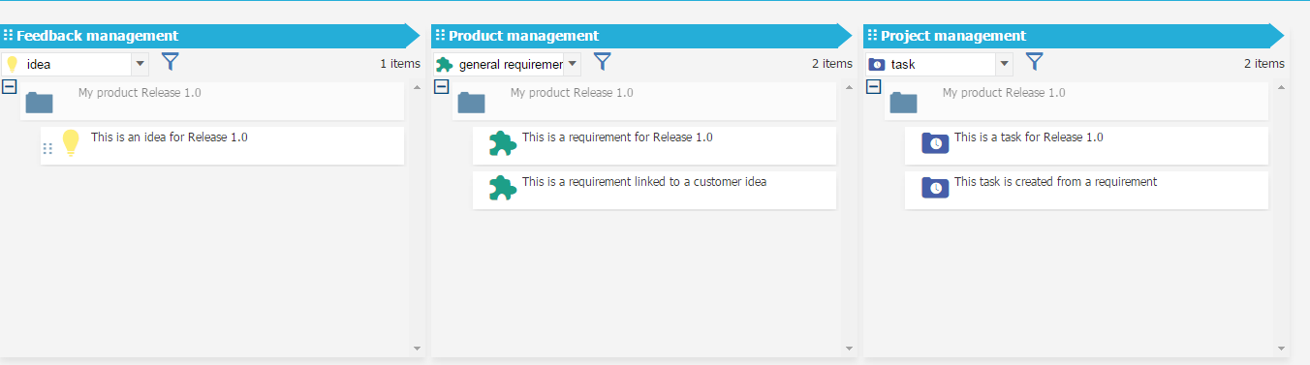Collapse the Product management release group
The height and width of the screenshot is (365, 1310).
[441, 86]
